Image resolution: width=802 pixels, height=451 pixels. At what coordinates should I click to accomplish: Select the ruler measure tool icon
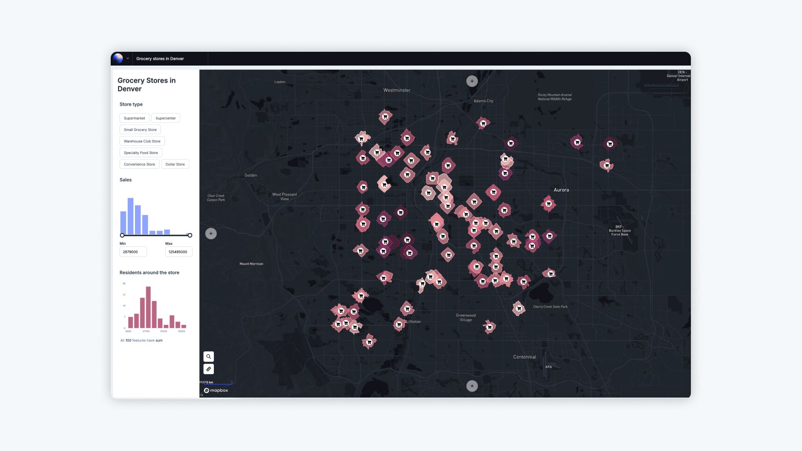click(x=208, y=369)
